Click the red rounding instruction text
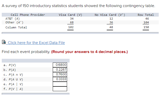Viewport: 166px width, 102px height. (89, 52)
